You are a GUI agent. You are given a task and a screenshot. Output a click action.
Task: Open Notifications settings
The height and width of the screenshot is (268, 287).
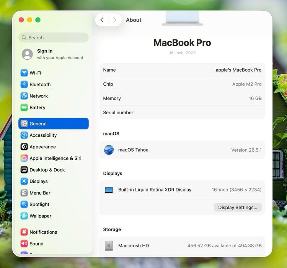(54, 232)
